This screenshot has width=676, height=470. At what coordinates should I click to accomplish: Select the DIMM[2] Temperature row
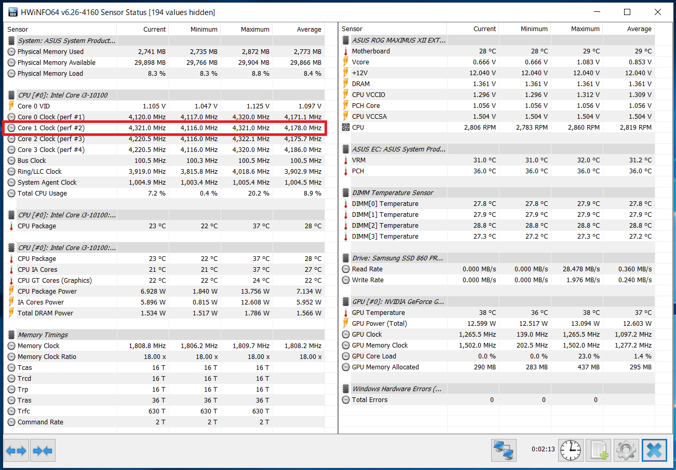coord(497,225)
